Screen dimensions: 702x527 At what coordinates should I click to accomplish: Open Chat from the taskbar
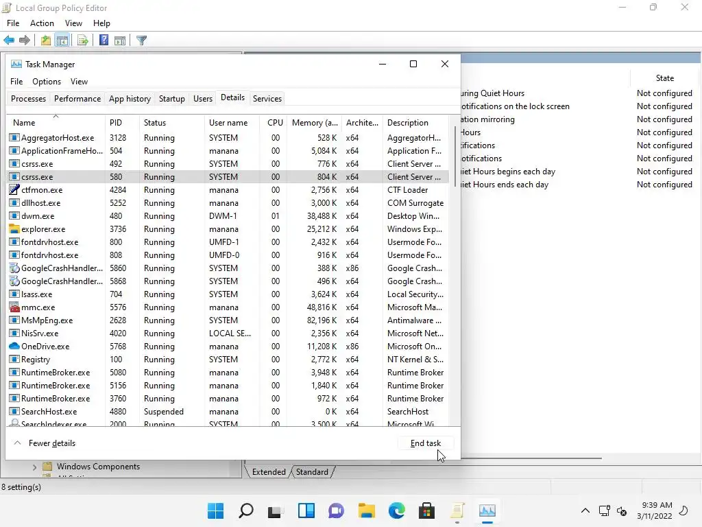coord(336,511)
